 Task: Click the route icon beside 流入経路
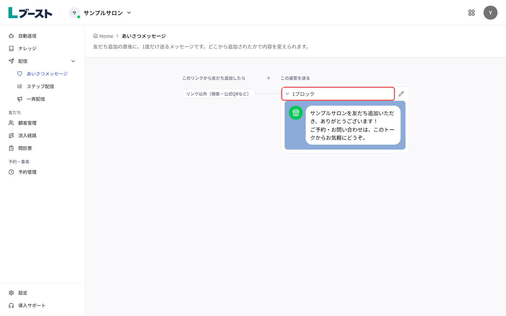point(11,136)
